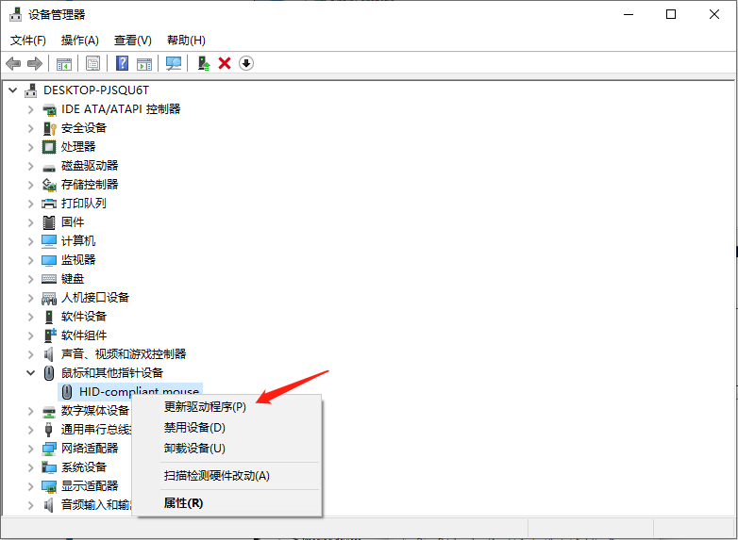Click the 鼠标和其他指针设备 mouse icon
The height and width of the screenshot is (540, 738).
tap(49, 373)
